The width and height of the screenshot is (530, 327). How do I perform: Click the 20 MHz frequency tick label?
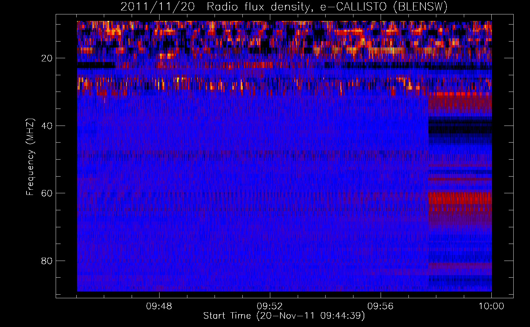pyautogui.click(x=47, y=58)
